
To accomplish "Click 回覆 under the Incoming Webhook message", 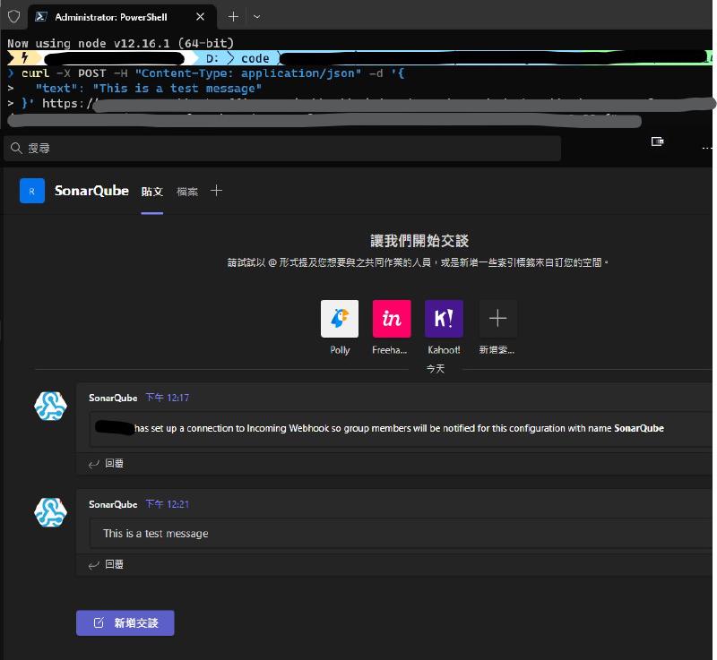I will [106, 464].
